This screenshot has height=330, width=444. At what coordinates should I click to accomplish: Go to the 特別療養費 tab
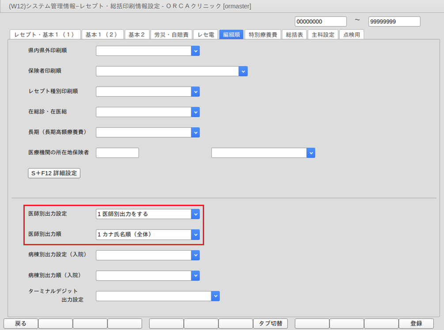(263, 35)
